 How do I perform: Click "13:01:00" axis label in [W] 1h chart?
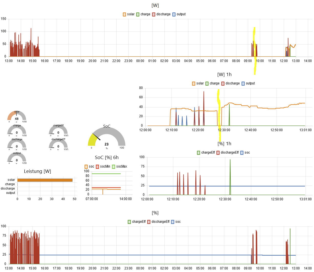(x=305, y=130)
